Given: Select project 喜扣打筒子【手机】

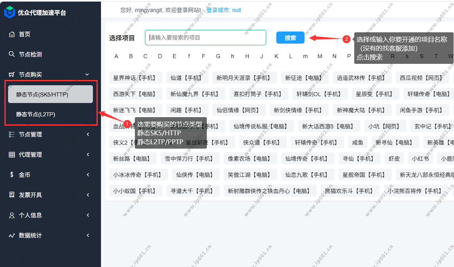Looking at the screenshot, I should click(259, 94).
